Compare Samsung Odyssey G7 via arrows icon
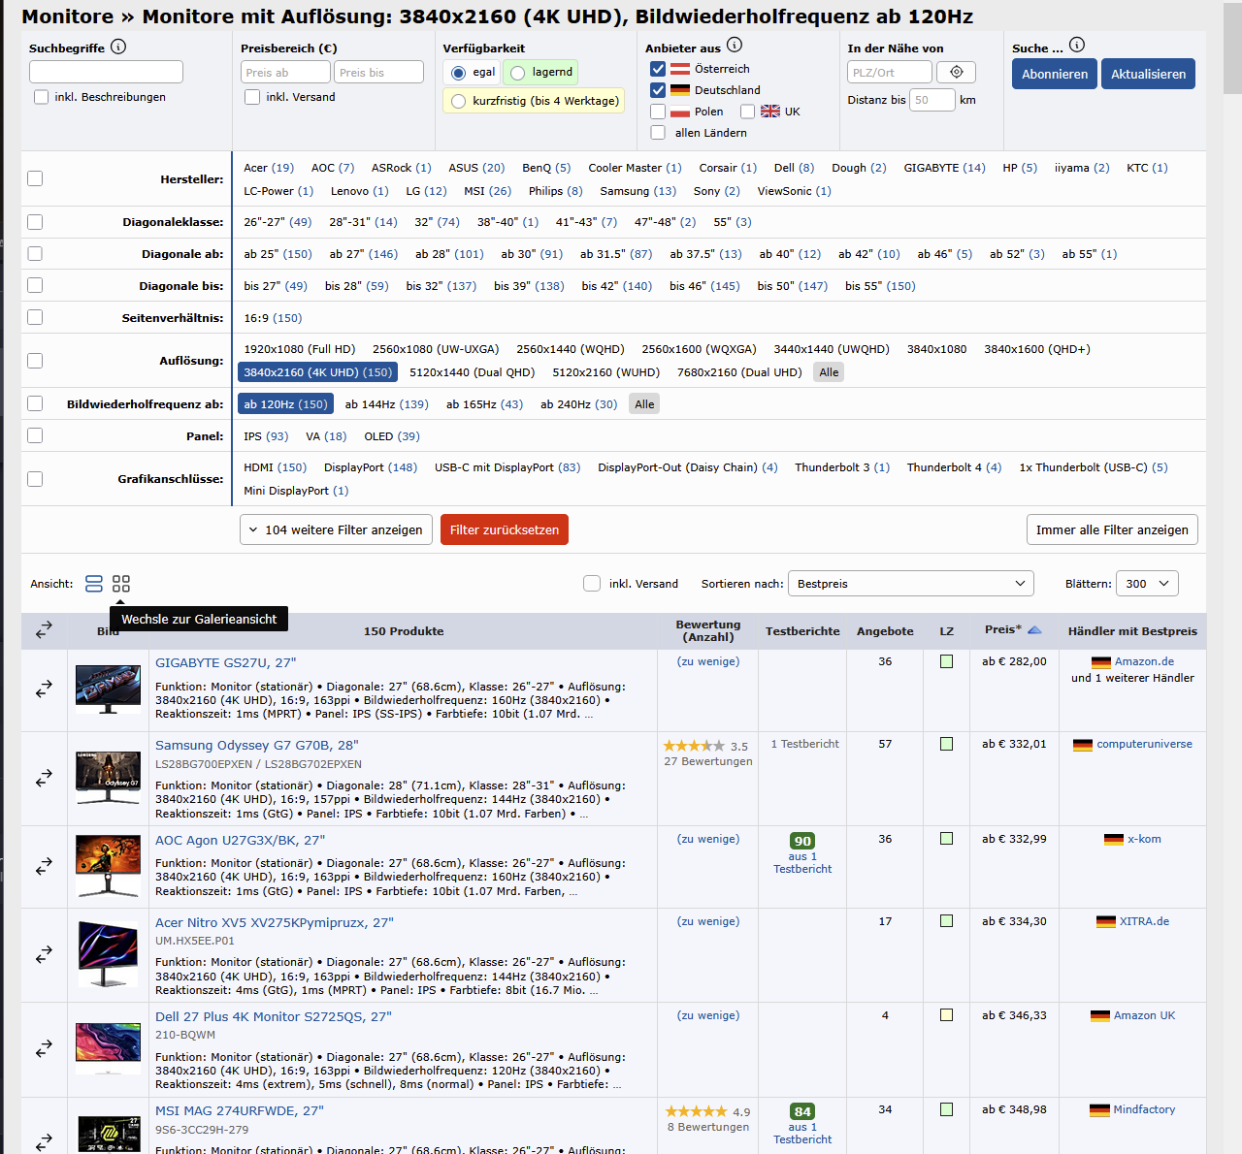1242x1154 pixels. [x=44, y=778]
